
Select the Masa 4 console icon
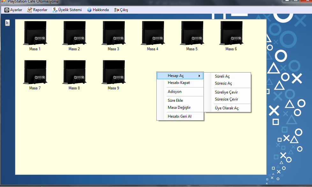point(152,33)
